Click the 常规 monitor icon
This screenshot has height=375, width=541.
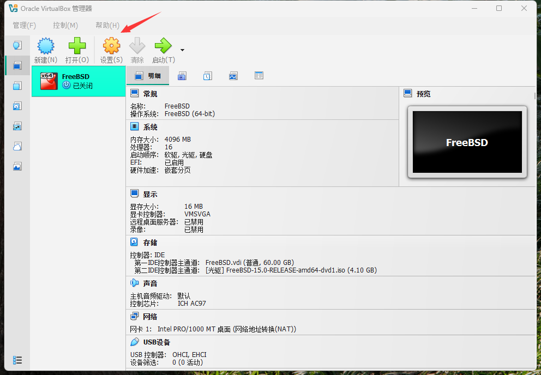point(134,93)
